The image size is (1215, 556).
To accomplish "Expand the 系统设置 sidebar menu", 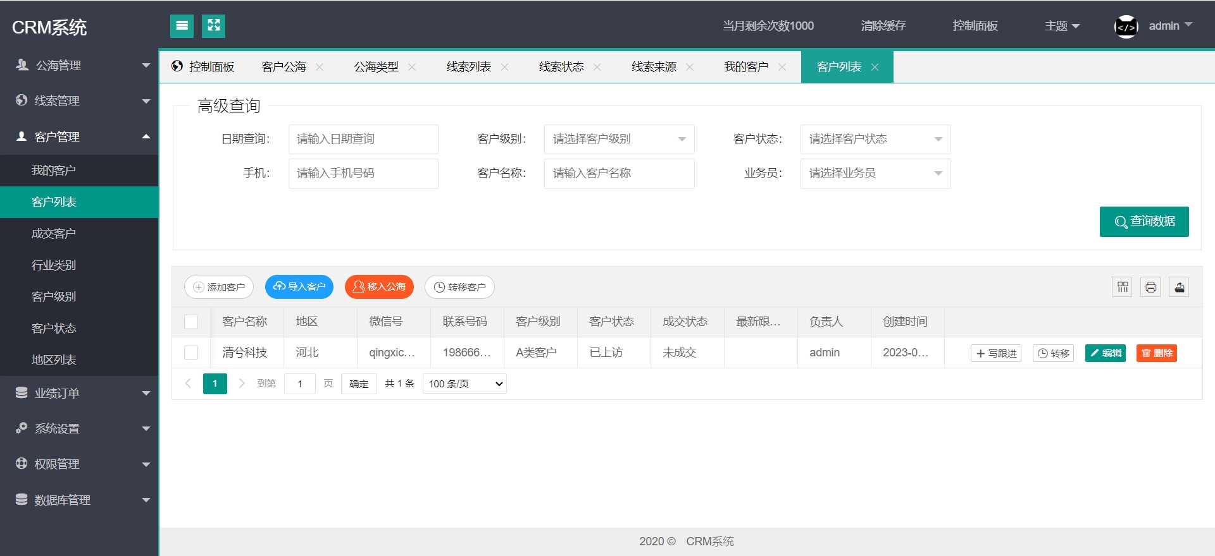I will [79, 428].
